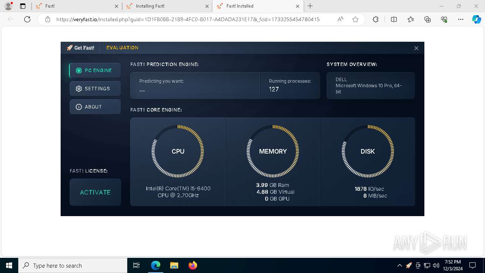Open the PC ENGINE section

95,71
